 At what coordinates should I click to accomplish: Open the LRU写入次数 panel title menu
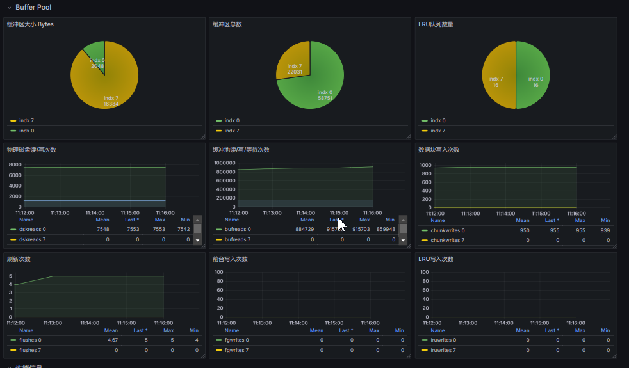pyautogui.click(x=436, y=259)
